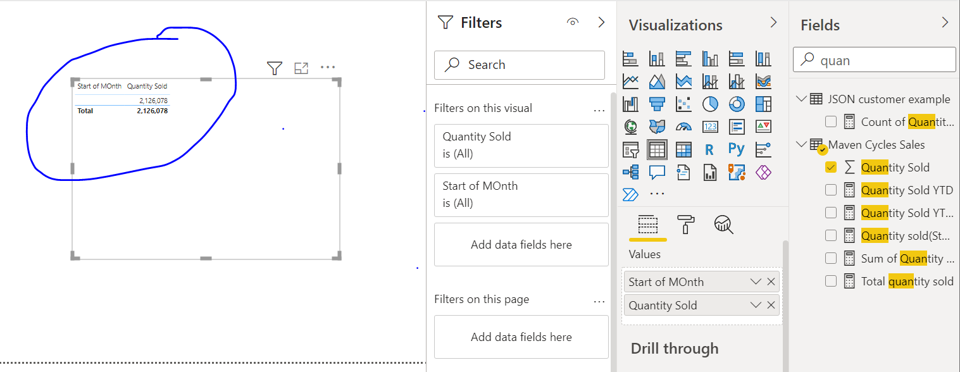960x372 pixels.
Task: Select the table visual
Action: (x=657, y=149)
